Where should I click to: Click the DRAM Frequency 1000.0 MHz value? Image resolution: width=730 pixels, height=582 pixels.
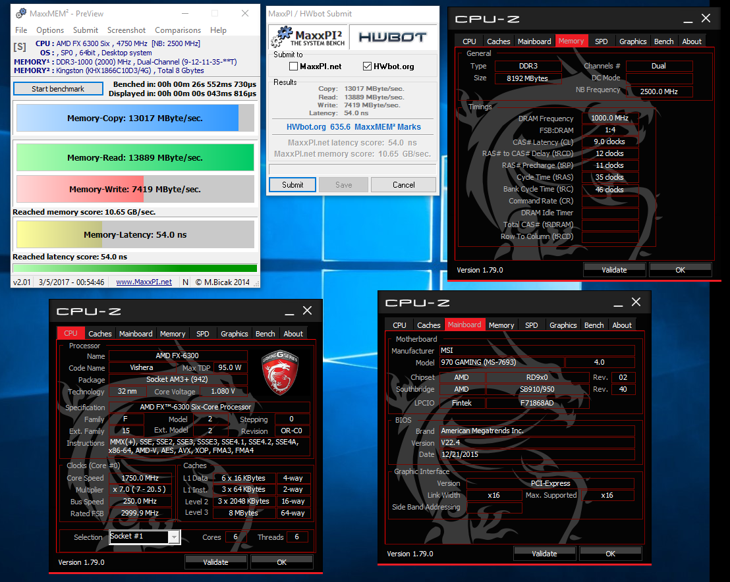click(x=610, y=118)
